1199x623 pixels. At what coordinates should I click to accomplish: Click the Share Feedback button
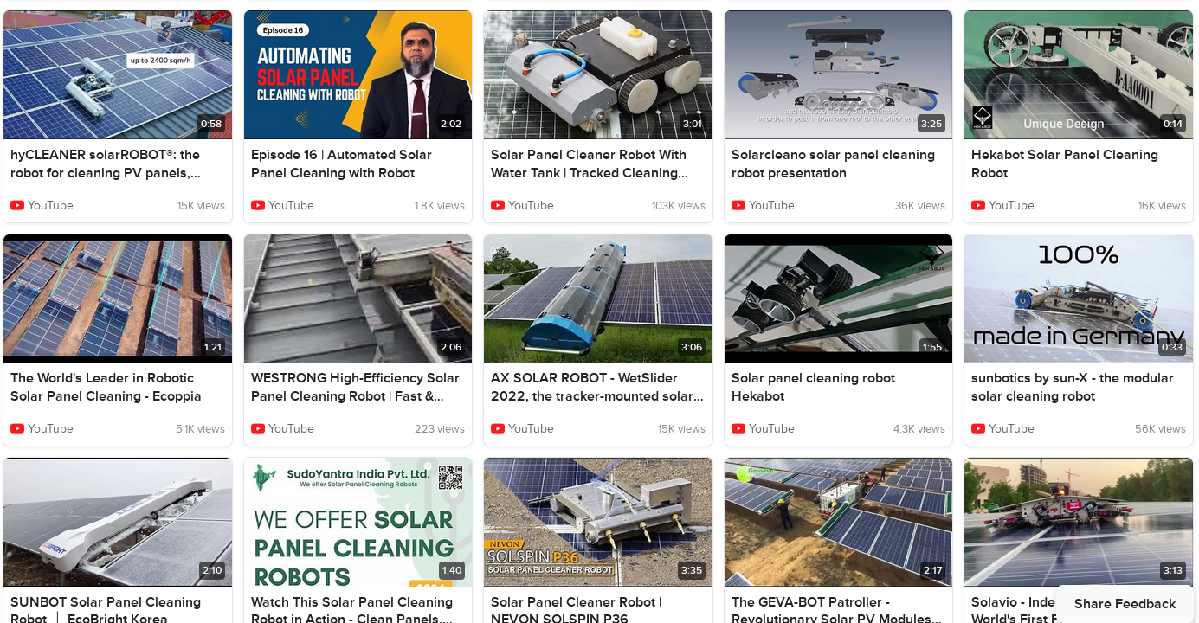tap(1125, 604)
